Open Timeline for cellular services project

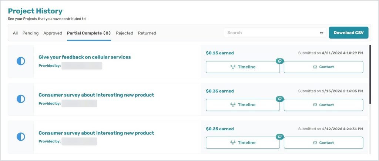pos(243,67)
